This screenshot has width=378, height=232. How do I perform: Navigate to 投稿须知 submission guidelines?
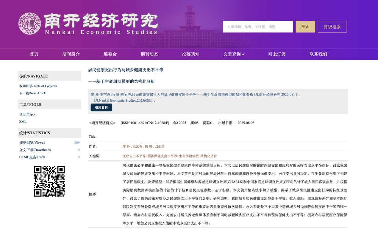tap(190, 54)
